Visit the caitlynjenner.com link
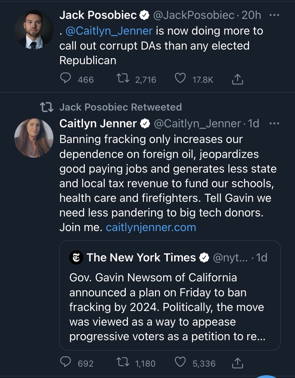 pos(151,227)
